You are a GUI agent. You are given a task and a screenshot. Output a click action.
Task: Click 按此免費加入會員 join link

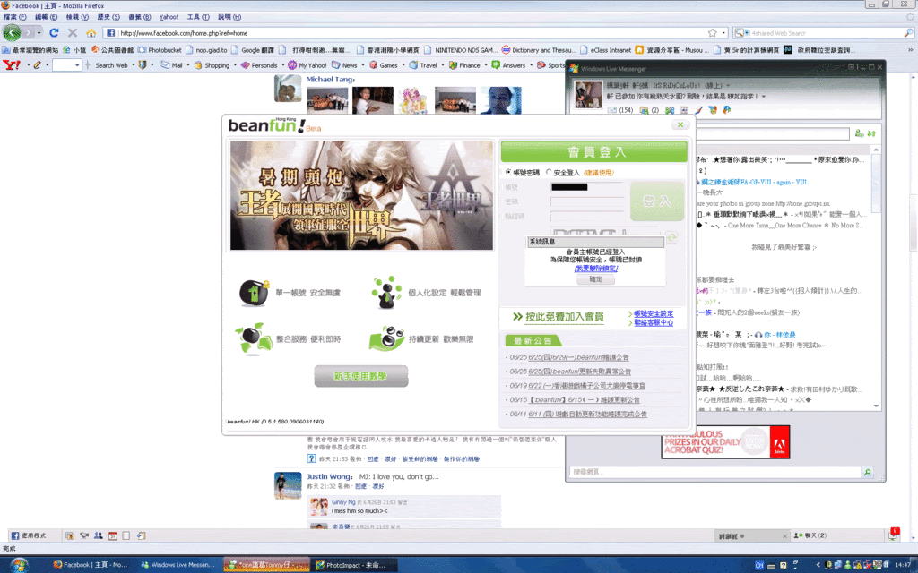[x=564, y=317]
